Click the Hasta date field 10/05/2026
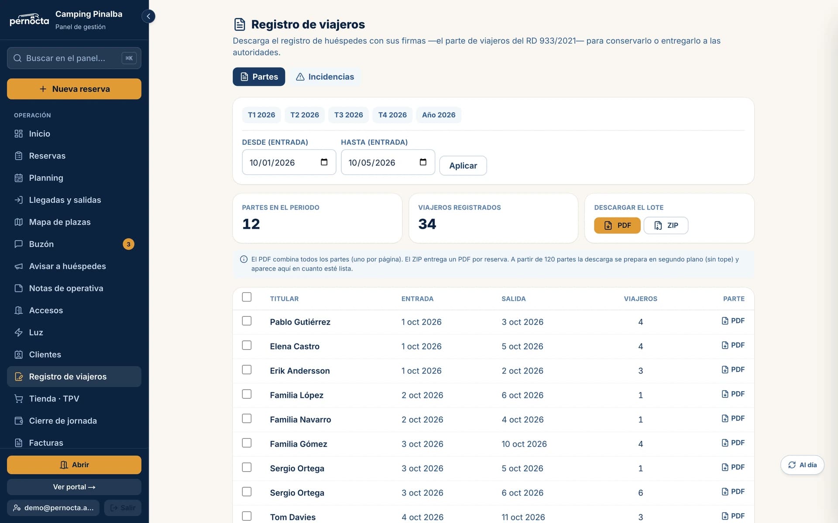Viewport: 838px width, 523px height. click(x=388, y=162)
